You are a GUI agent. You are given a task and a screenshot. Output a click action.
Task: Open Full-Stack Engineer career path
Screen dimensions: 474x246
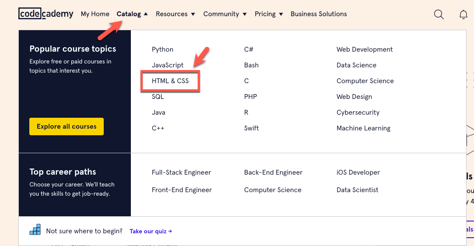click(181, 172)
